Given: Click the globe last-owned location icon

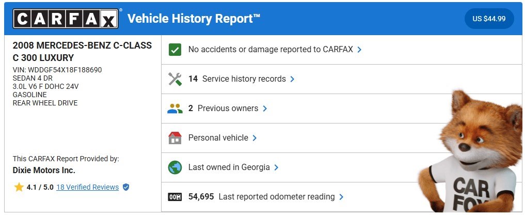Looking at the screenshot, I should point(175,167).
